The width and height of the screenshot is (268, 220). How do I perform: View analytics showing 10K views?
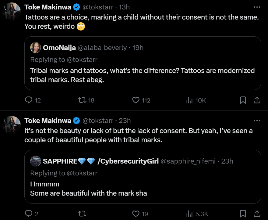[190, 100]
